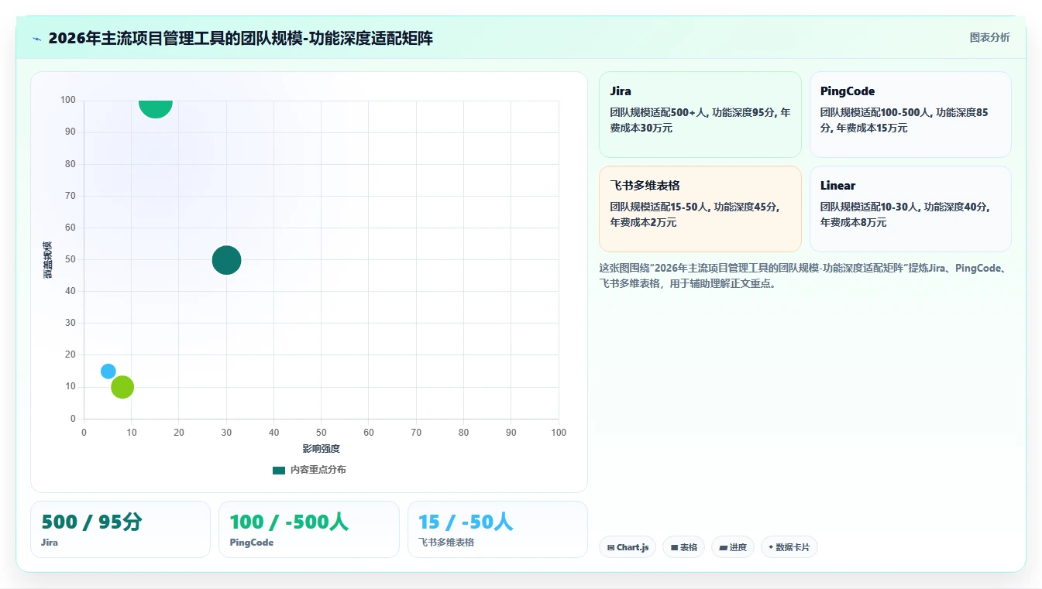Click the lightning icon beside the title

[36, 39]
